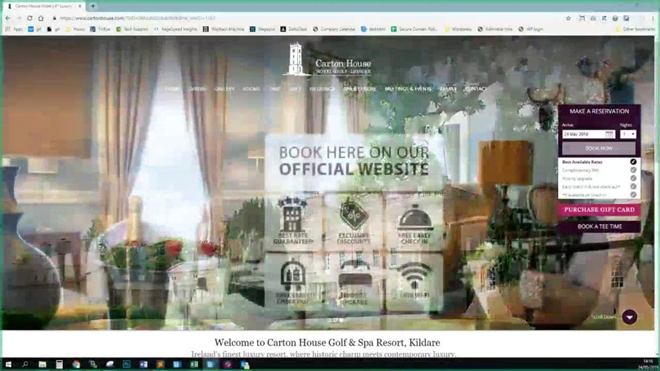Open the Offers menu item
The height and width of the screenshot is (371, 660).
(197, 89)
